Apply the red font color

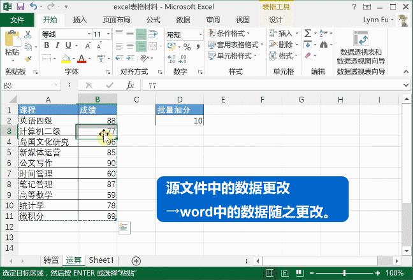[82, 59]
